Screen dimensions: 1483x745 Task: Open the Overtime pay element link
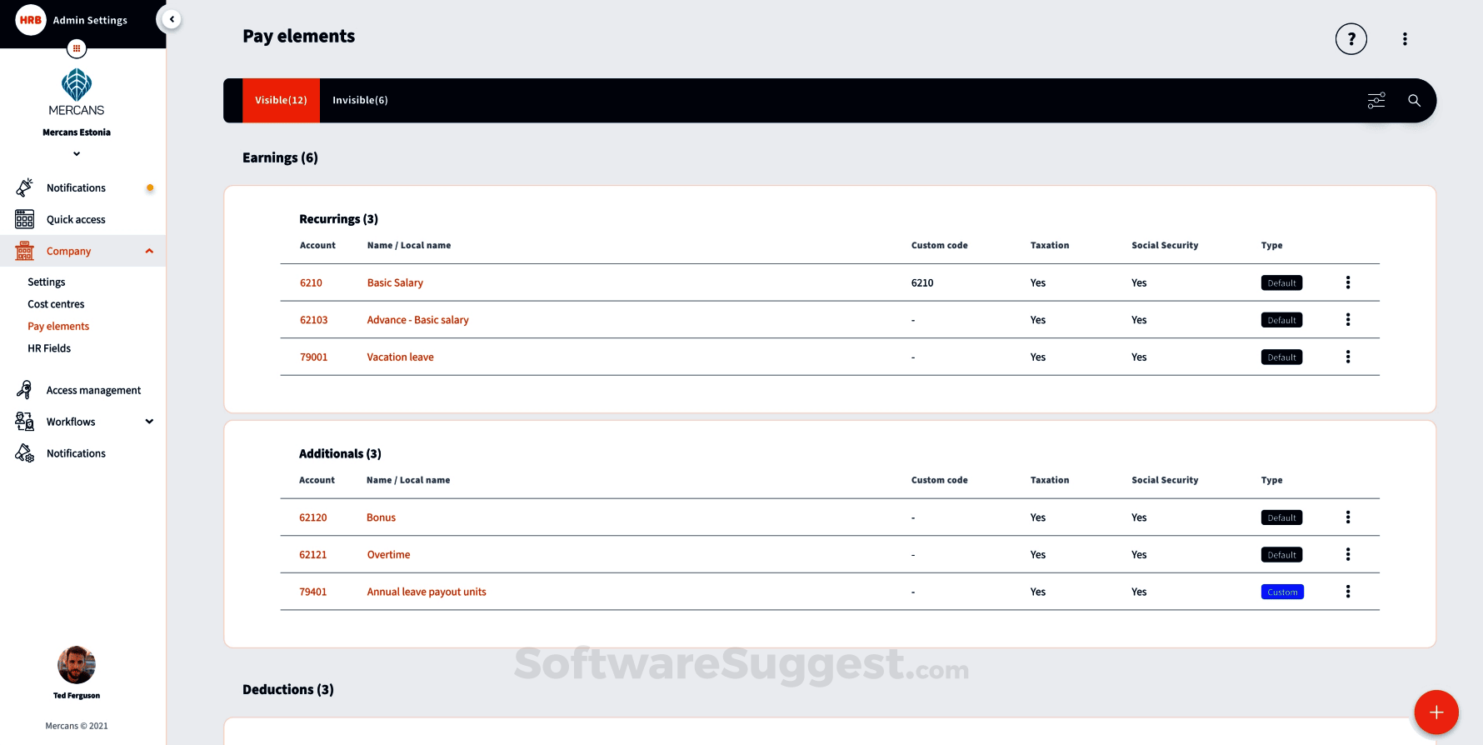tap(388, 555)
